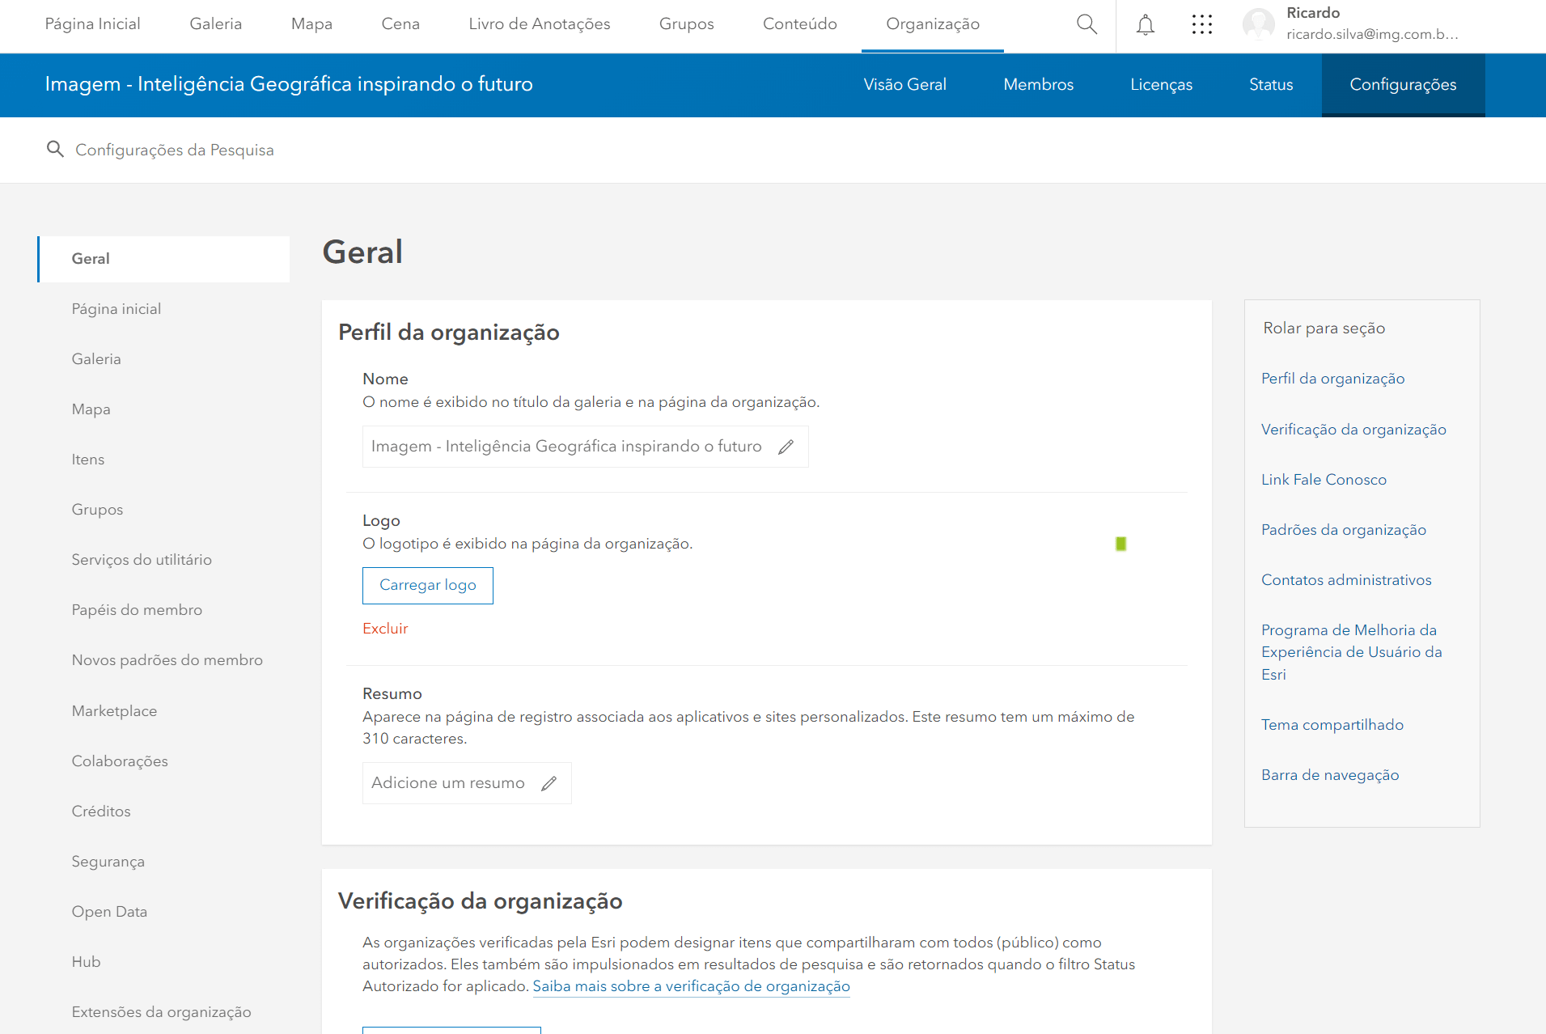
Task: Click the Carregar logo button
Action: pyautogui.click(x=427, y=585)
